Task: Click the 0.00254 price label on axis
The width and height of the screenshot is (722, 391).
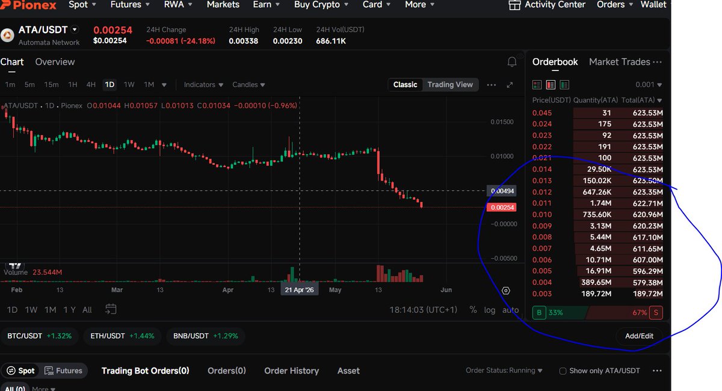Action: click(502, 208)
